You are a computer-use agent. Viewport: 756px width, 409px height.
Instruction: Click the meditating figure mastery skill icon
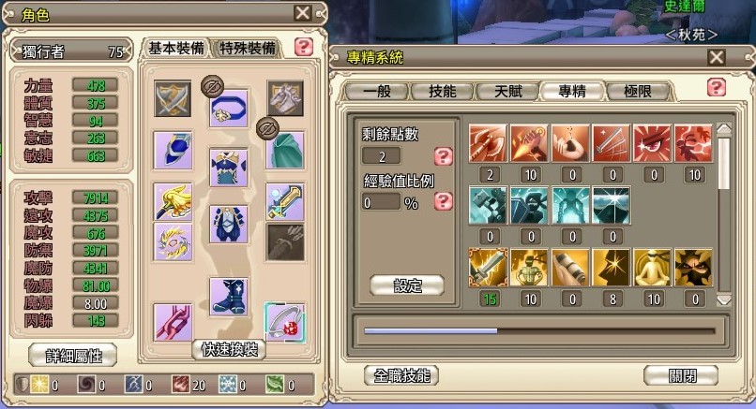click(652, 268)
